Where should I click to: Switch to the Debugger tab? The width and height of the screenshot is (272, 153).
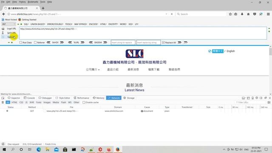(45, 98)
